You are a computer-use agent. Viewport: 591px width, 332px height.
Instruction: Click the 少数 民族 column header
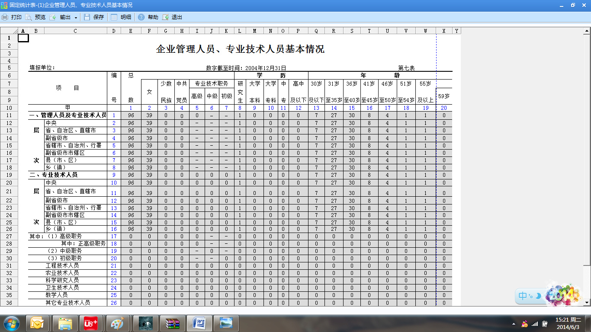(166, 92)
